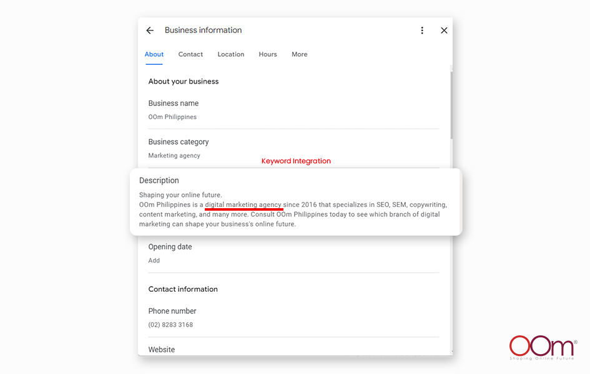Close the Business information dialog
The height and width of the screenshot is (374, 590).
pyautogui.click(x=444, y=31)
